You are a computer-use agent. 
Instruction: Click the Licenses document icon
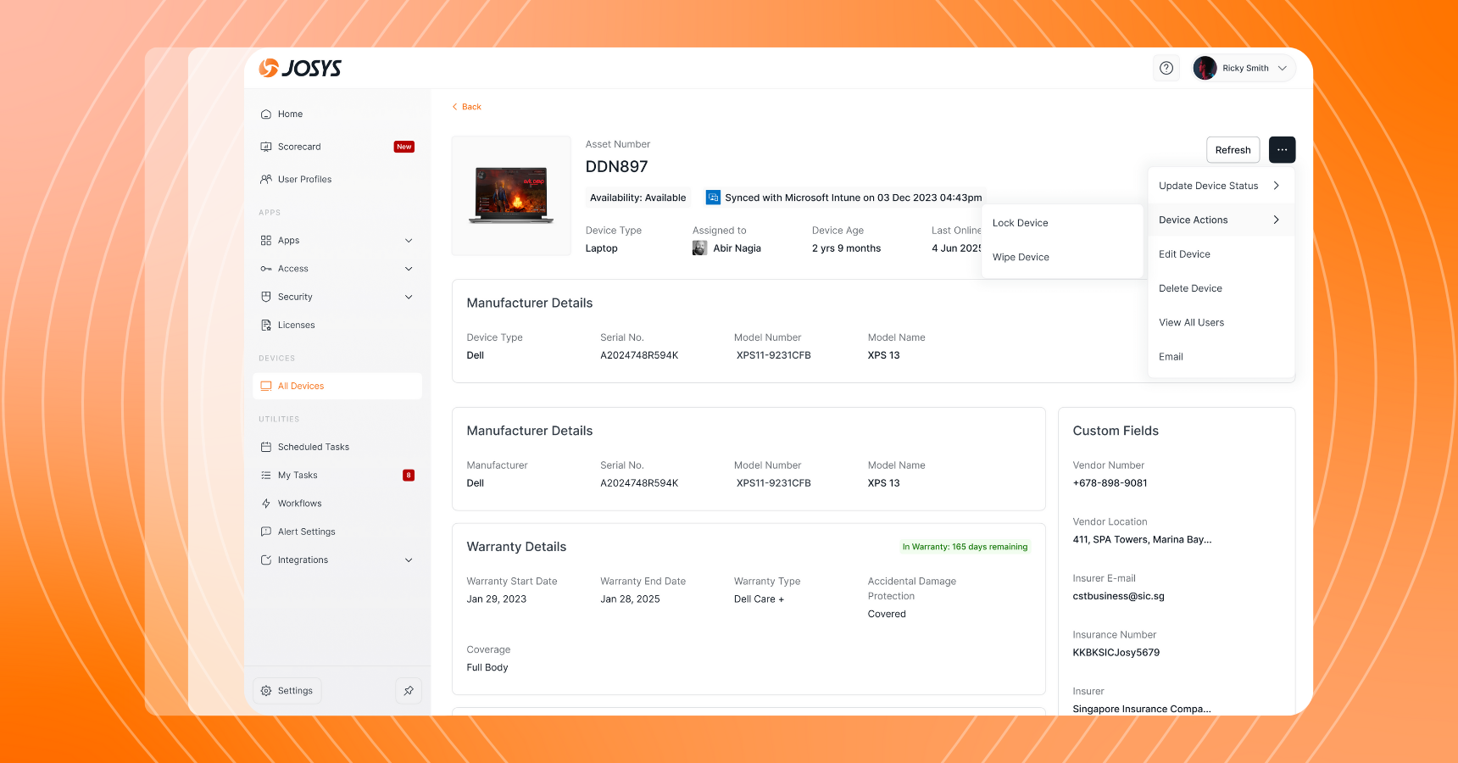click(x=266, y=326)
